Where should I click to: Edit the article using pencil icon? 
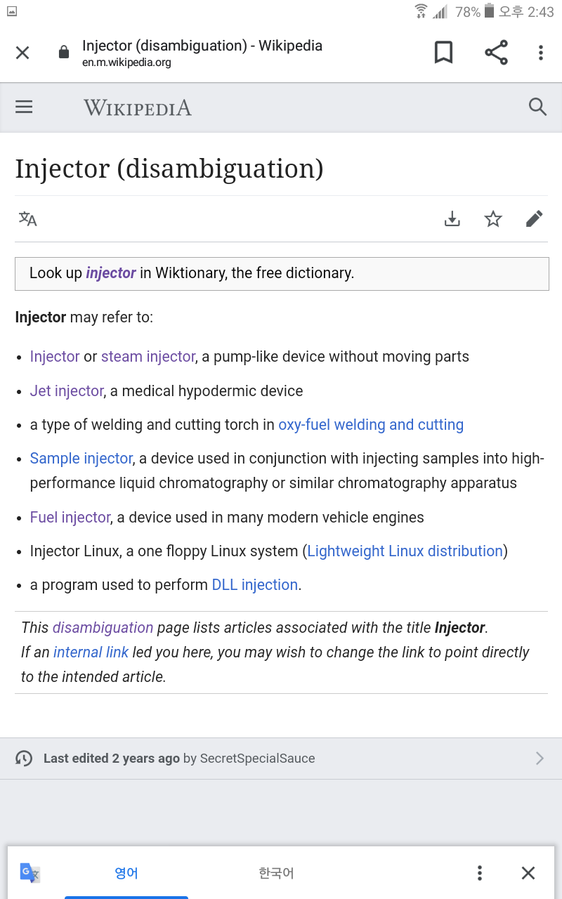(534, 218)
